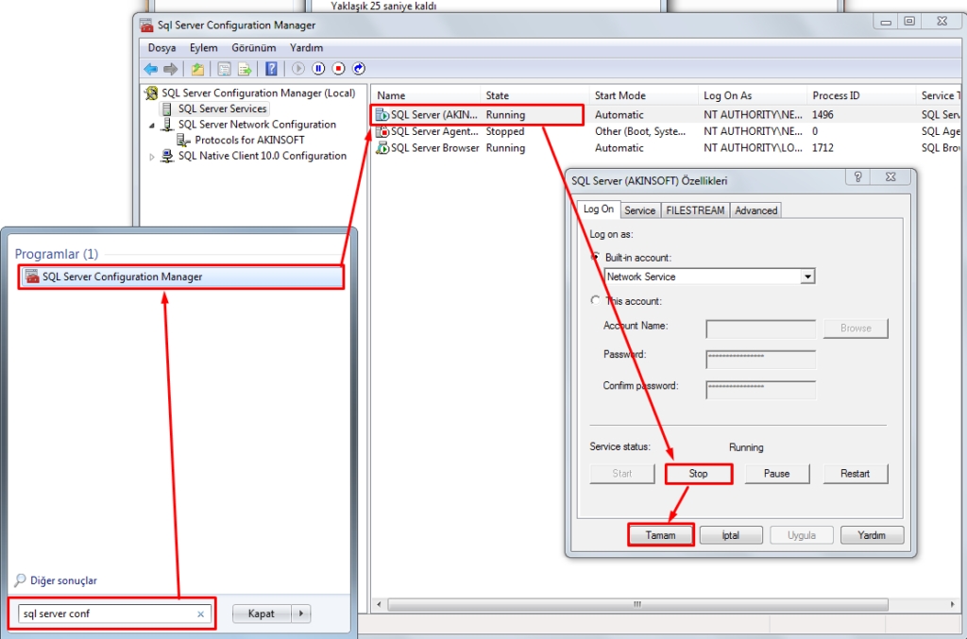967x639 pixels.
Task: Click the export list toolbar icon
Action: point(245,69)
